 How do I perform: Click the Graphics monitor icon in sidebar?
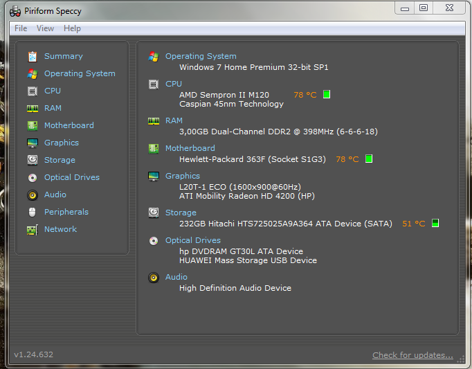click(33, 143)
